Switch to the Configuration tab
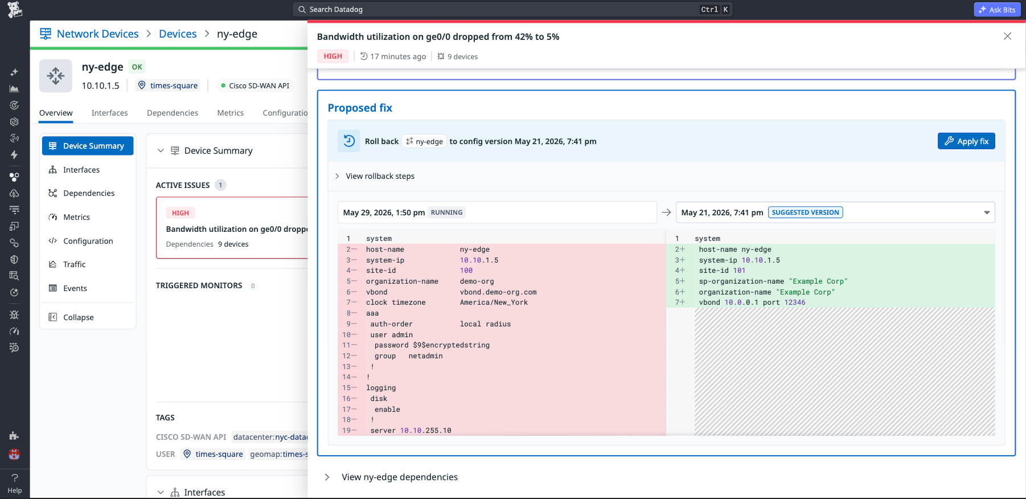 [x=285, y=113]
